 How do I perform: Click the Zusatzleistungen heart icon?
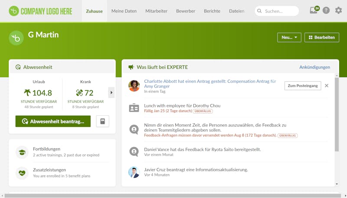[22, 173]
